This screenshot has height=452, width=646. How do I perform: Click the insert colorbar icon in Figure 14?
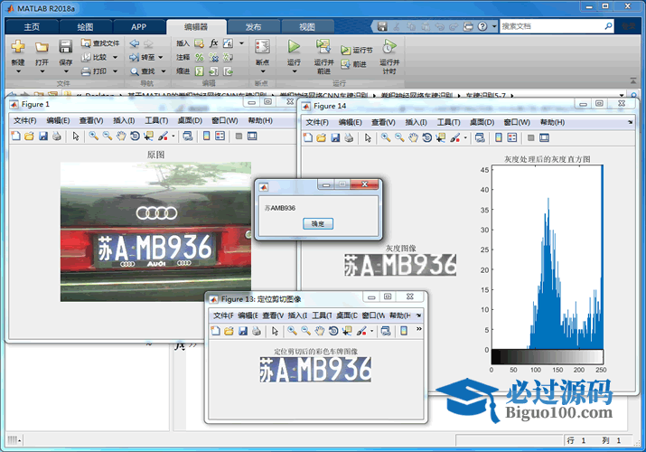(x=499, y=137)
